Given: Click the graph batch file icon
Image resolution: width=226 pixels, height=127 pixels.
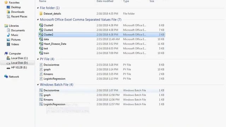Looking at the screenshot, I should pos(41,95).
